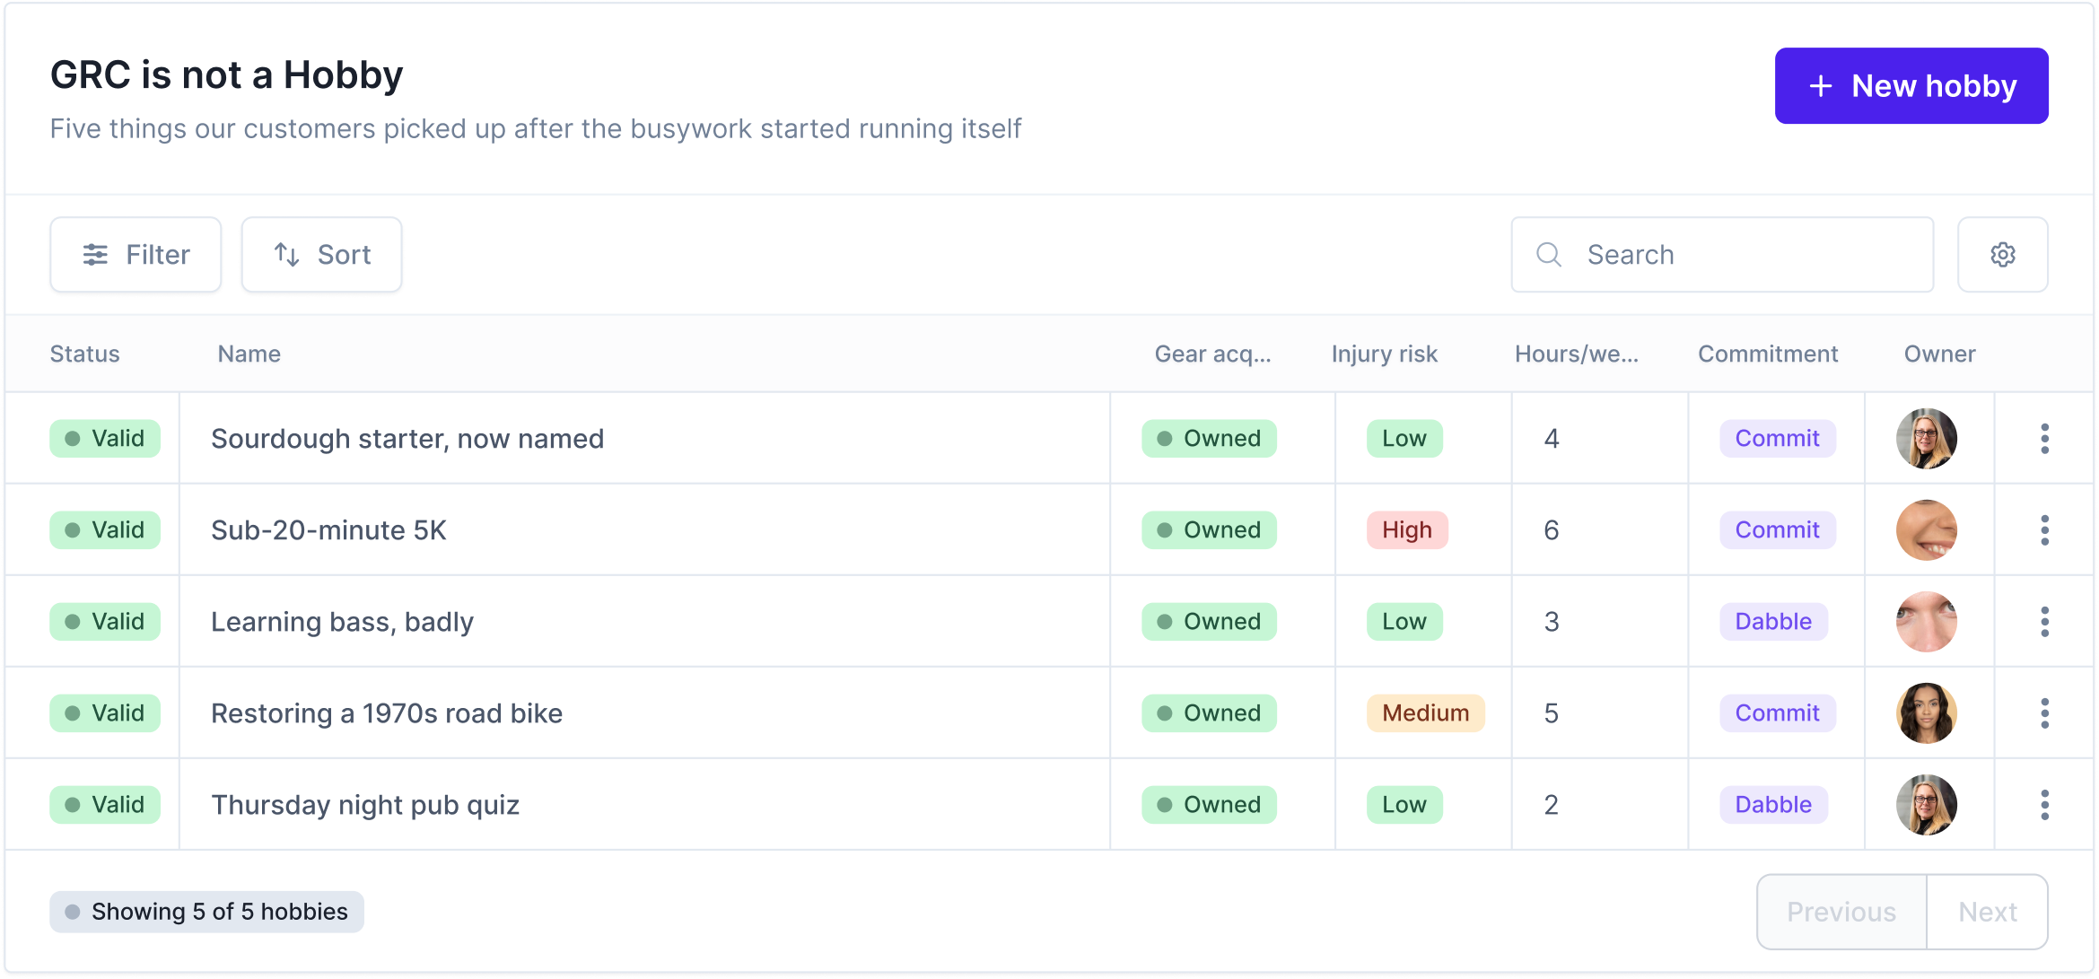Open the Sort options
The width and height of the screenshot is (2099, 979).
pyautogui.click(x=321, y=255)
